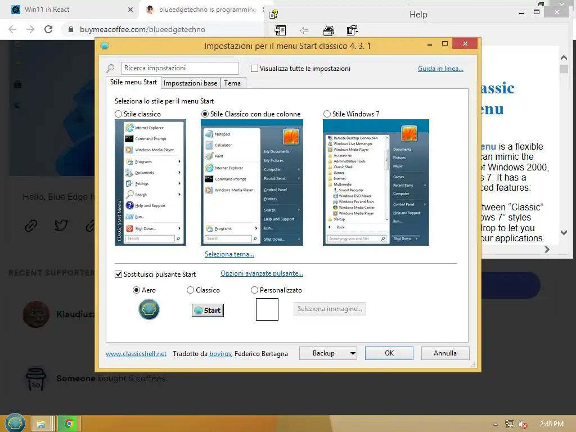
Task: Select the Stile classico radio button
Action: tap(118, 114)
